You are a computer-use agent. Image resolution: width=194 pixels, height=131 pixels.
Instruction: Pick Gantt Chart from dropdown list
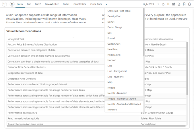tap(114, 44)
